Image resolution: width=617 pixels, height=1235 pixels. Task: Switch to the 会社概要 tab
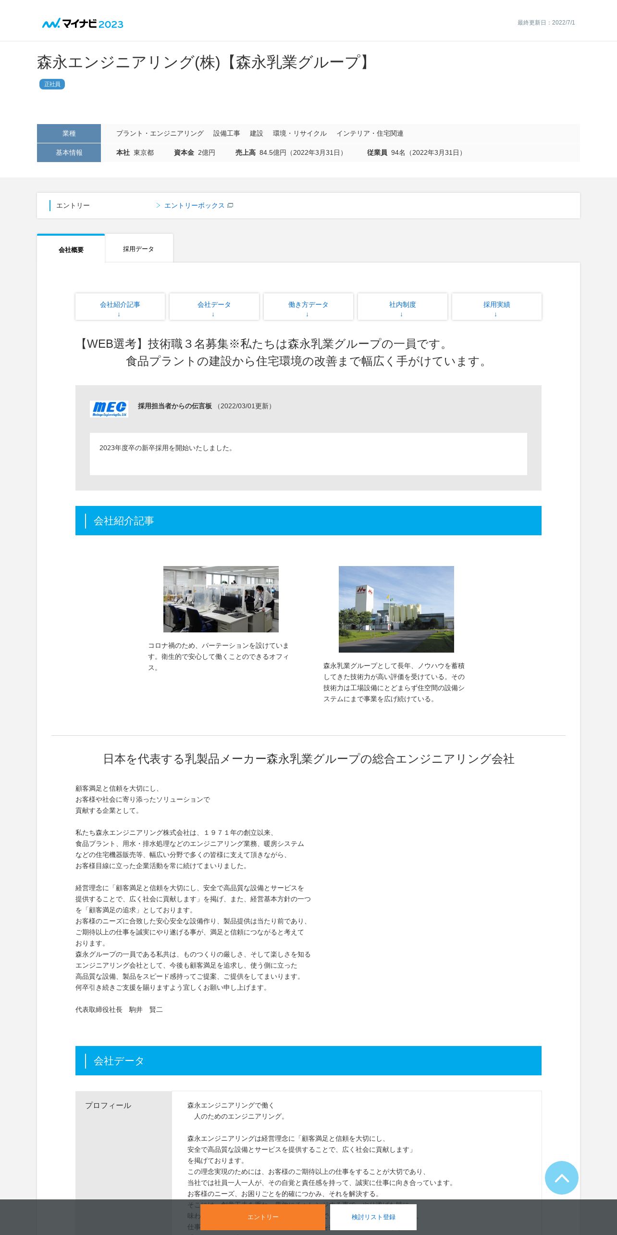(71, 249)
